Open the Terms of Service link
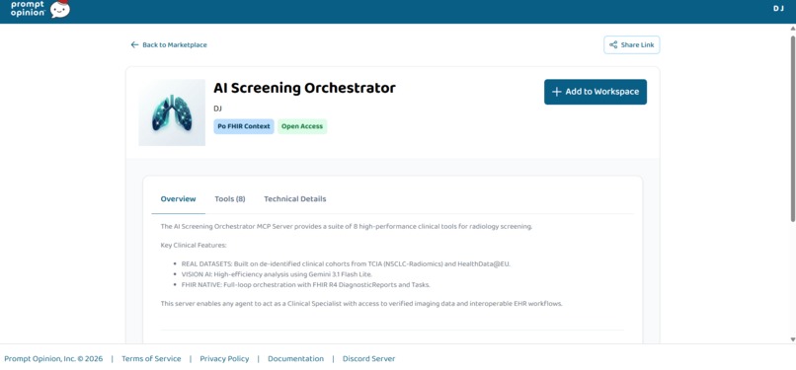The height and width of the screenshot is (370, 796). pyautogui.click(x=151, y=358)
